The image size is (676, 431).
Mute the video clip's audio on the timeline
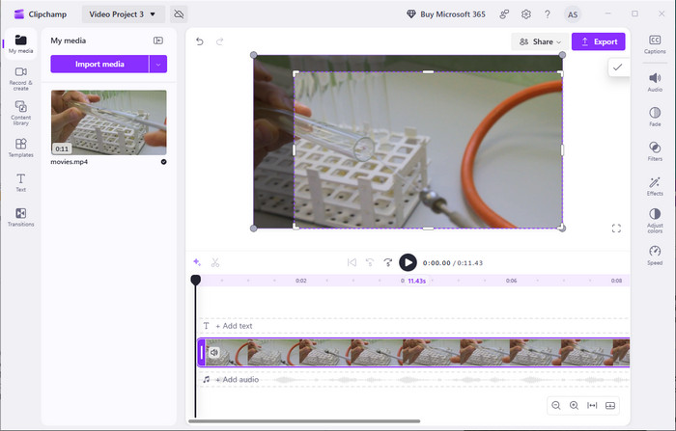213,353
